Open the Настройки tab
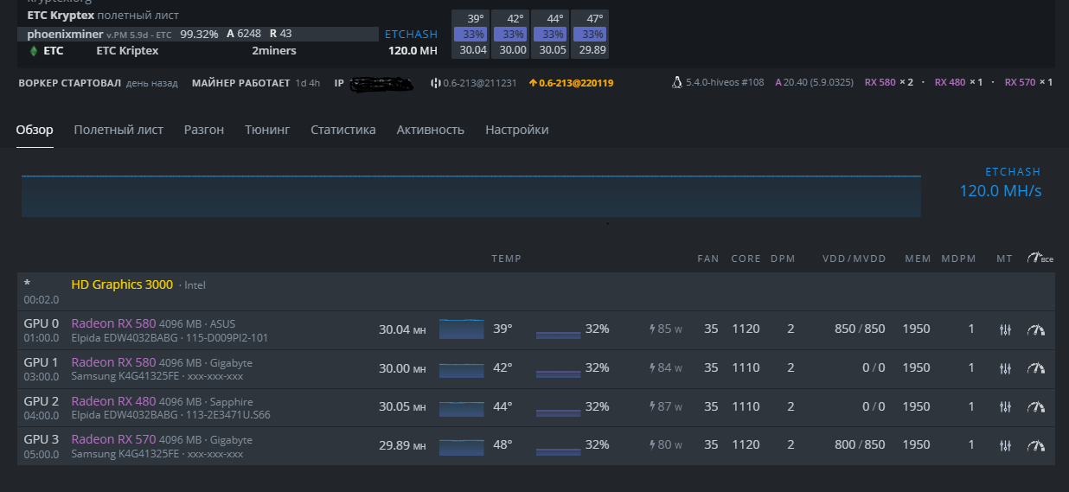Viewport: 1069px width, 492px height. [x=517, y=130]
